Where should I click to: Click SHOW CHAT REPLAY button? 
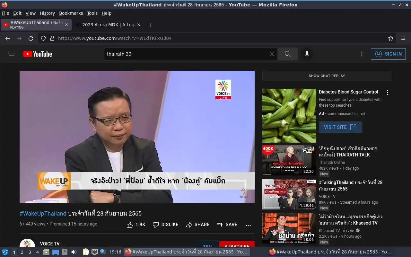327,76
